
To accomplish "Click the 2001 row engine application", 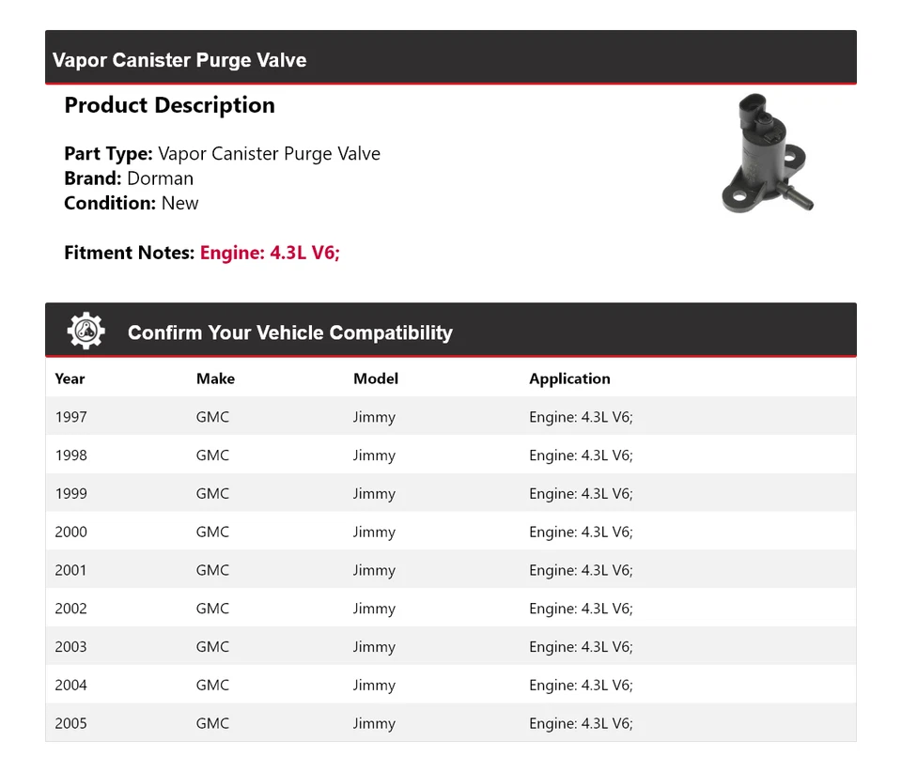I will click(581, 570).
